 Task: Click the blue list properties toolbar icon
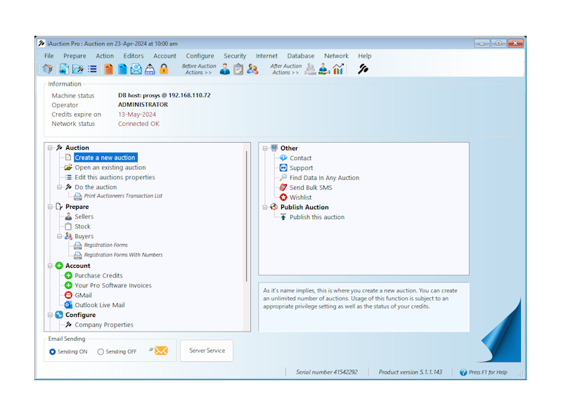(92, 69)
